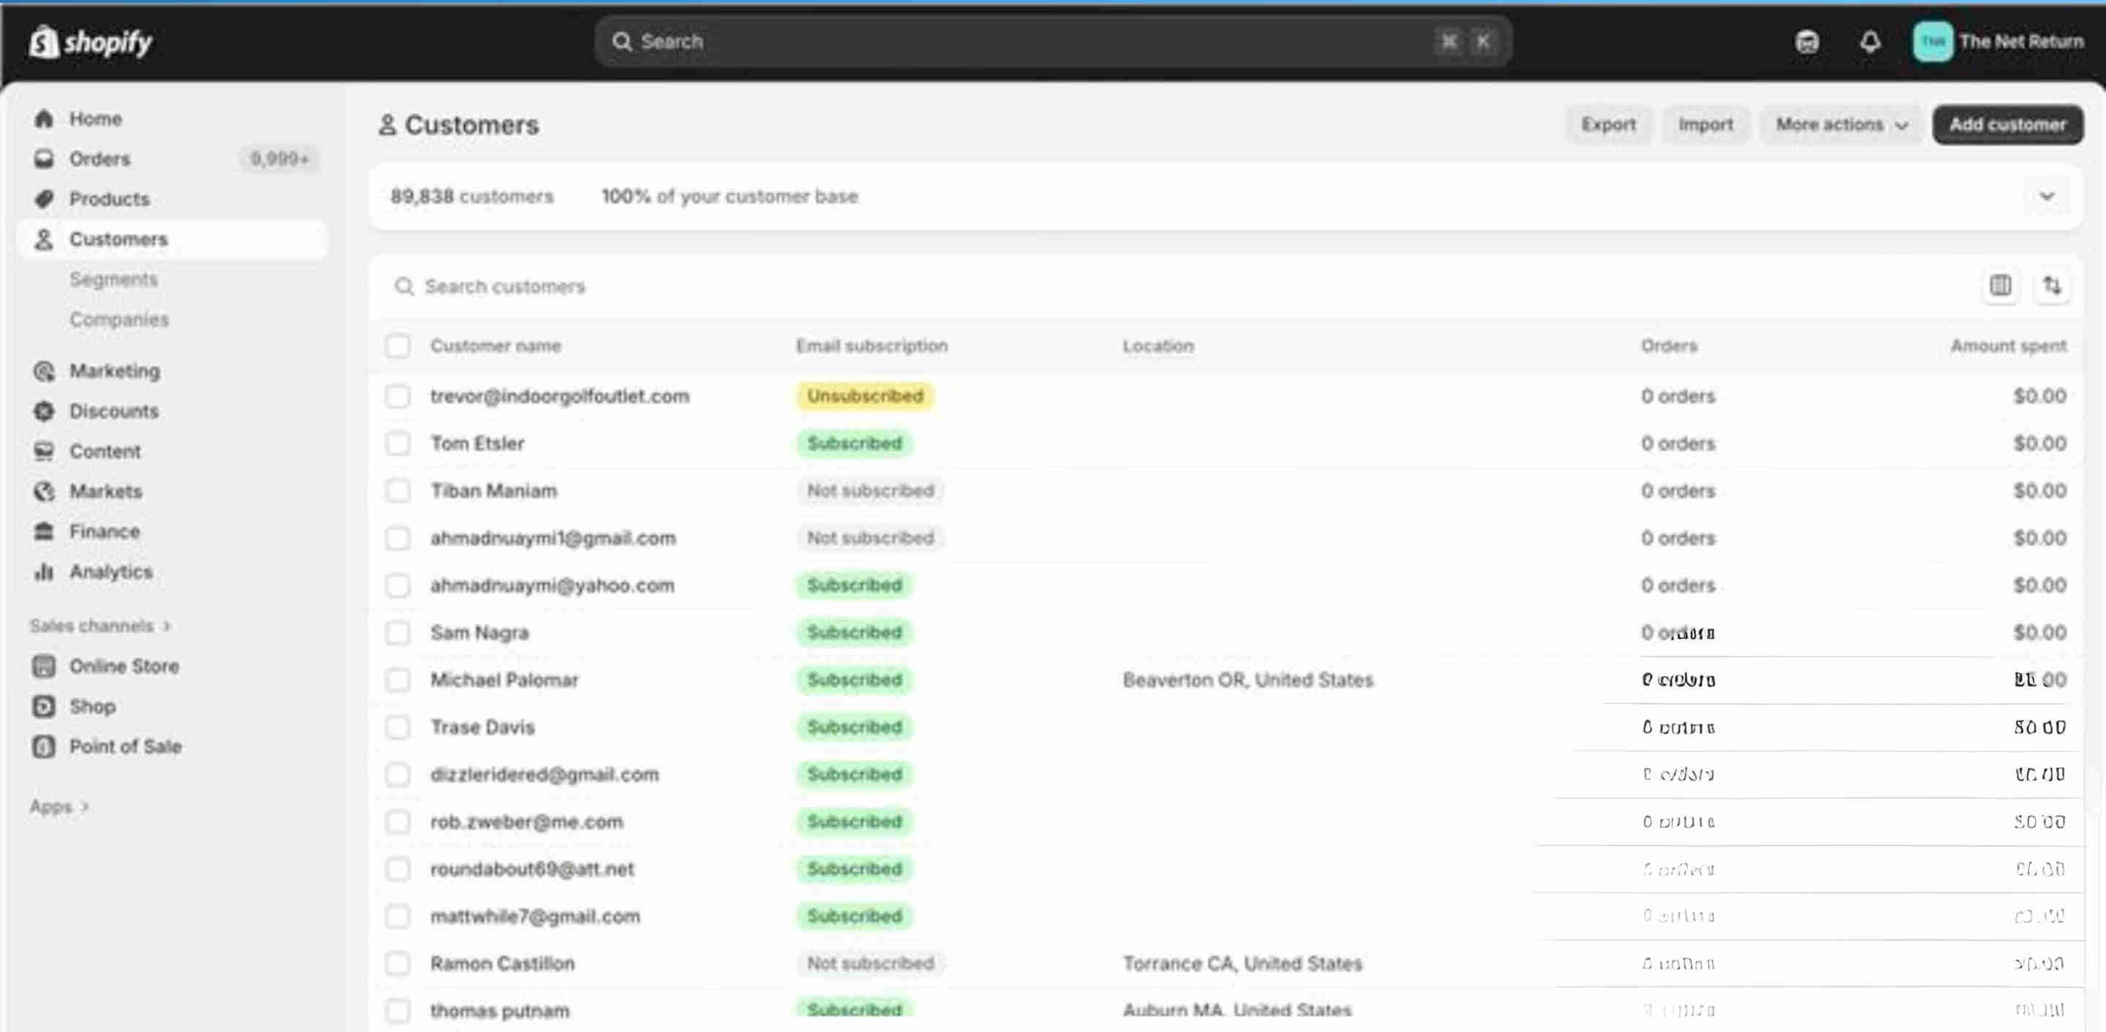Click Beaverton OR, United States location
This screenshot has width=2106, height=1032.
(1248, 680)
